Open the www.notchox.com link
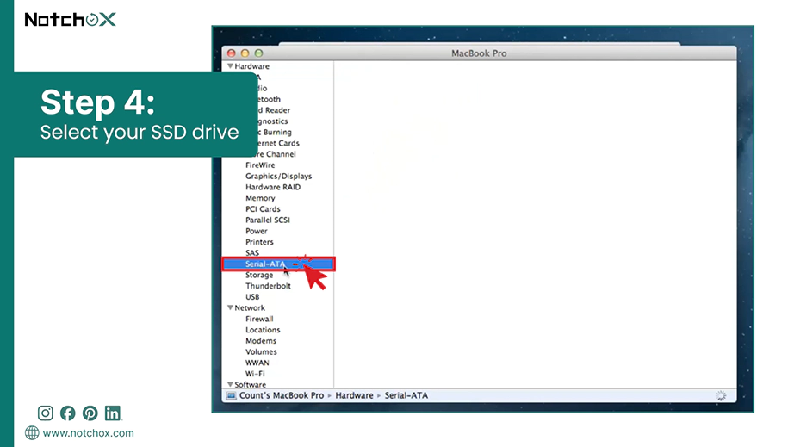This screenshot has width=794, height=447. (88, 433)
